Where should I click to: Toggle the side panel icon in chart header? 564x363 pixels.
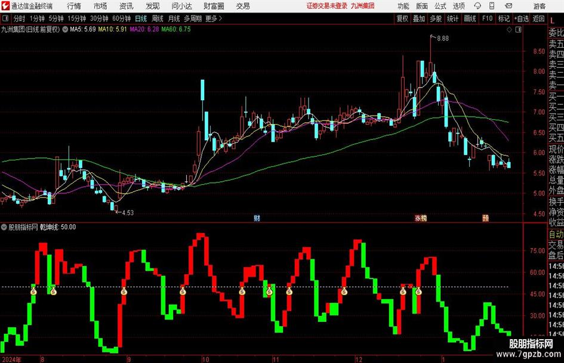518,30
